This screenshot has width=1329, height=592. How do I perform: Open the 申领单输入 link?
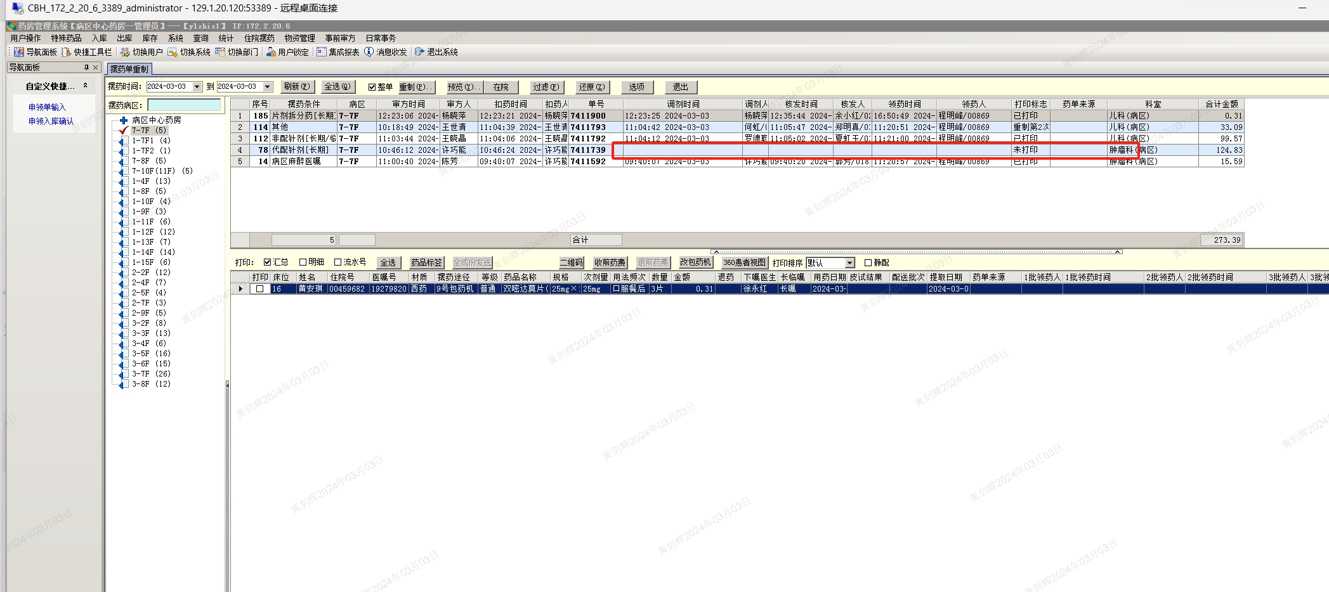pos(47,107)
